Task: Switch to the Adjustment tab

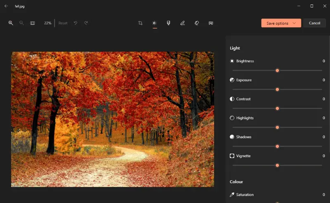Action: click(154, 23)
